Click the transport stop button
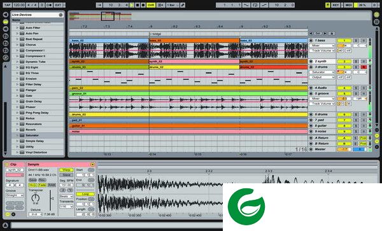This screenshot has height=231, width=382. (138, 5)
